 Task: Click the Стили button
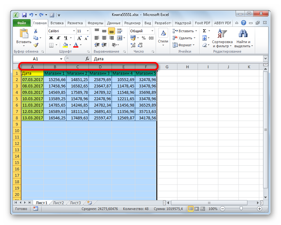tap(163, 38)
